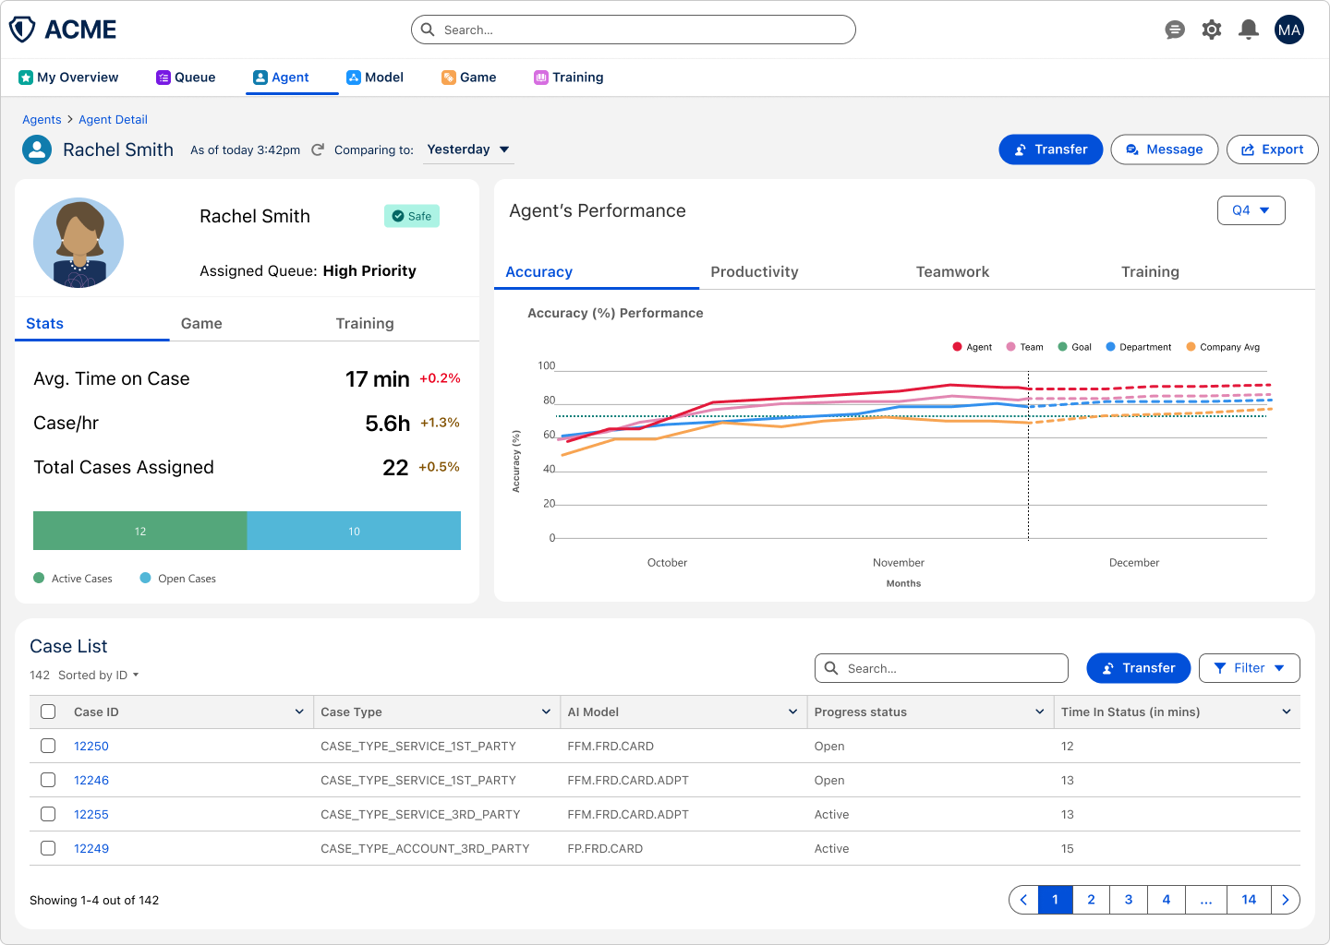Open the chat messages icon
The height and width of the screenshot is (945, 1330).
pyautogui.click(x=1175, y=30)
